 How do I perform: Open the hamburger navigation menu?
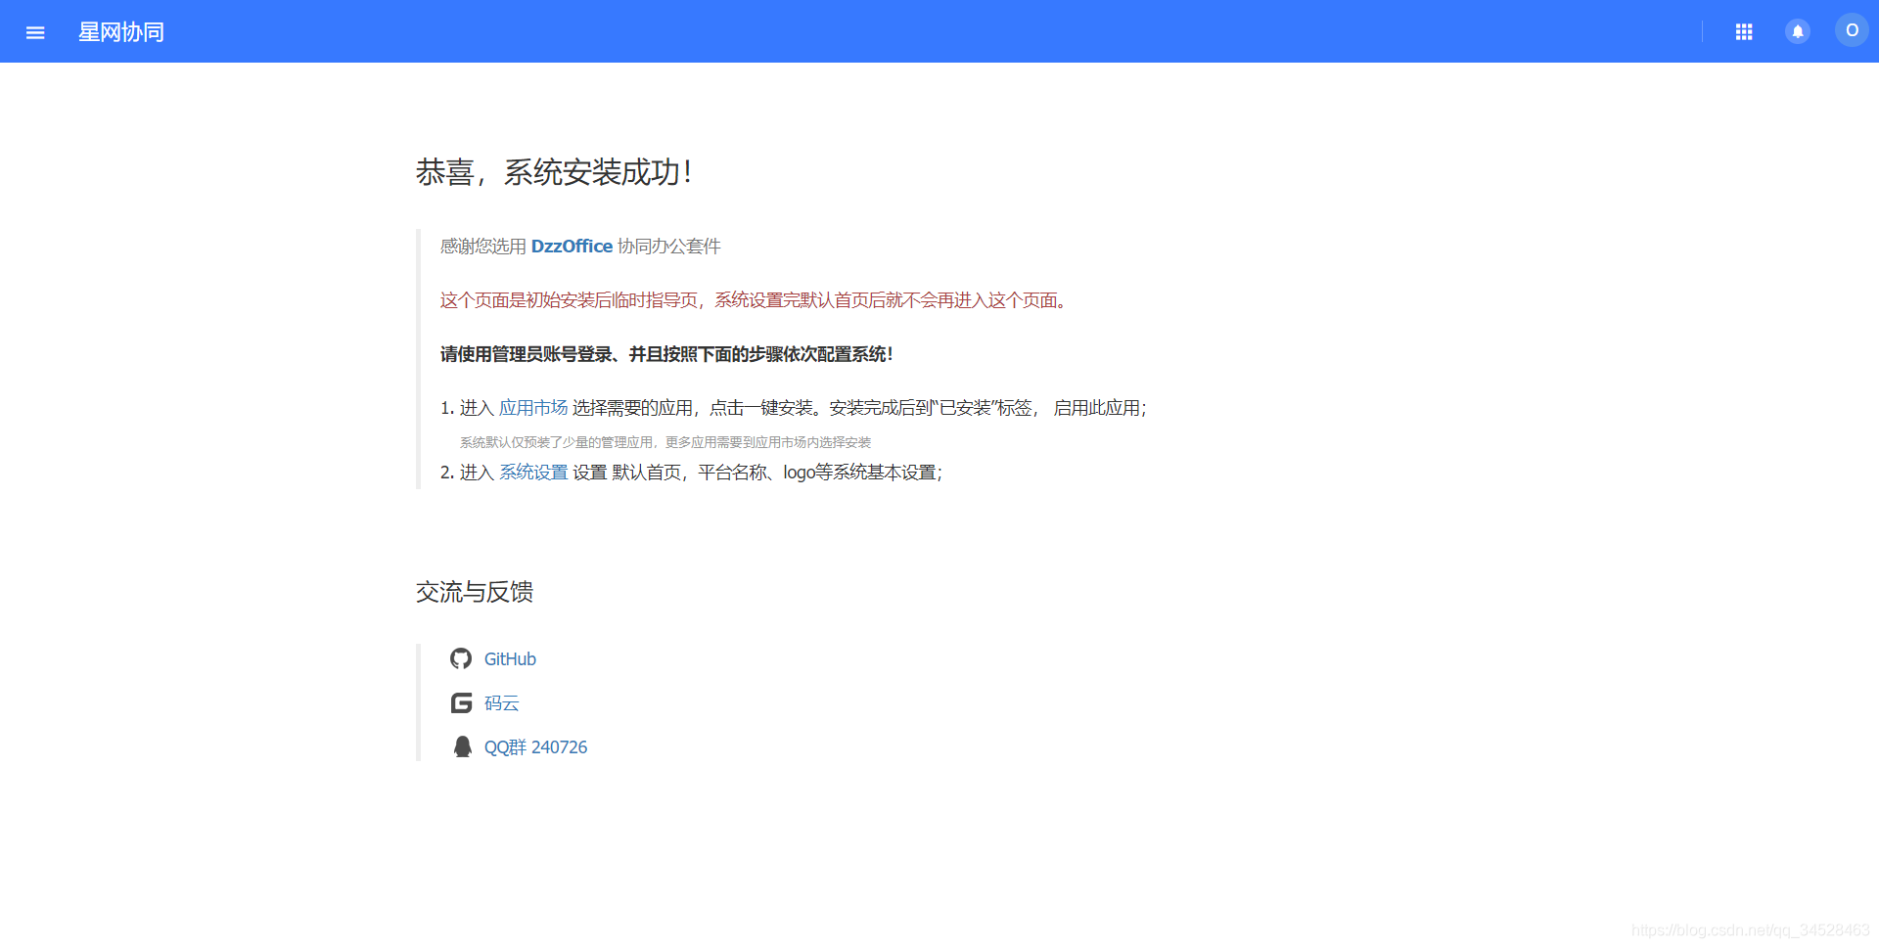click(35, 31)
